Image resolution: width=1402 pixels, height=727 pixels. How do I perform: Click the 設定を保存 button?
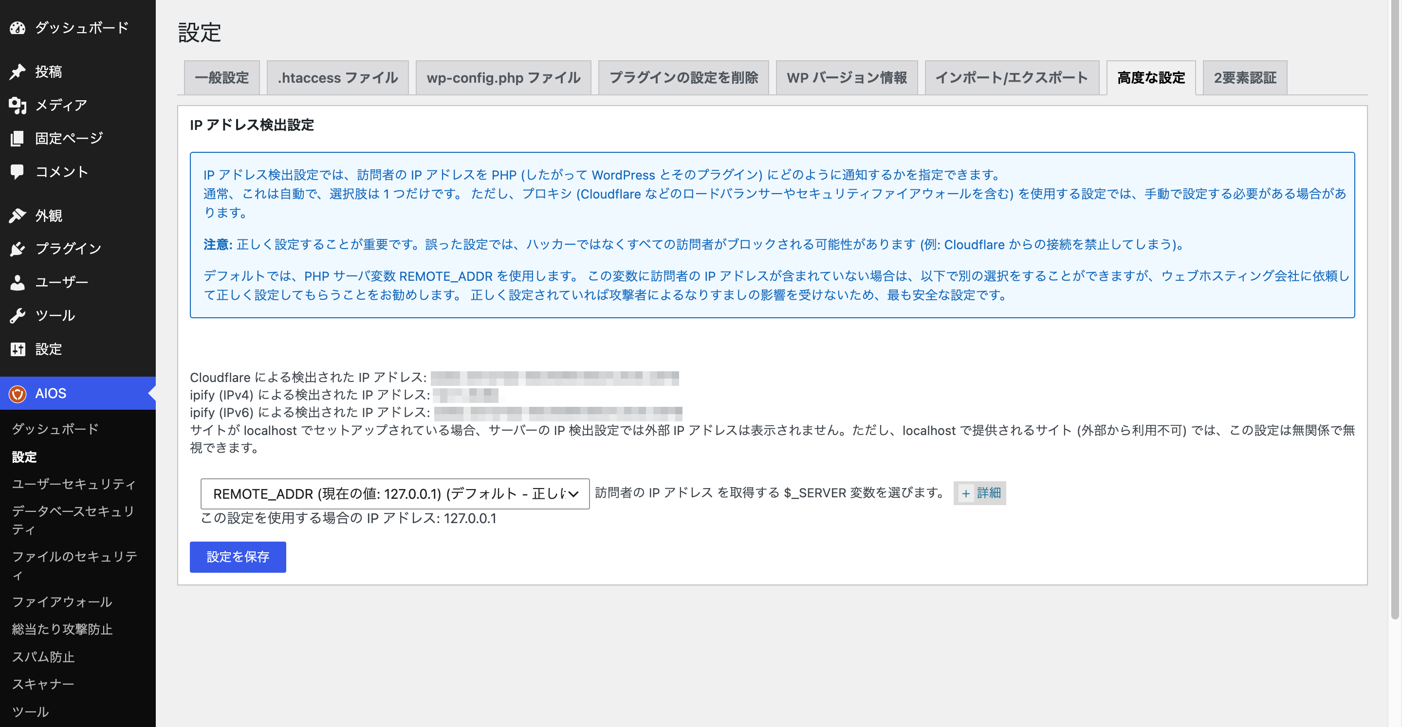[x=238, y=557]
